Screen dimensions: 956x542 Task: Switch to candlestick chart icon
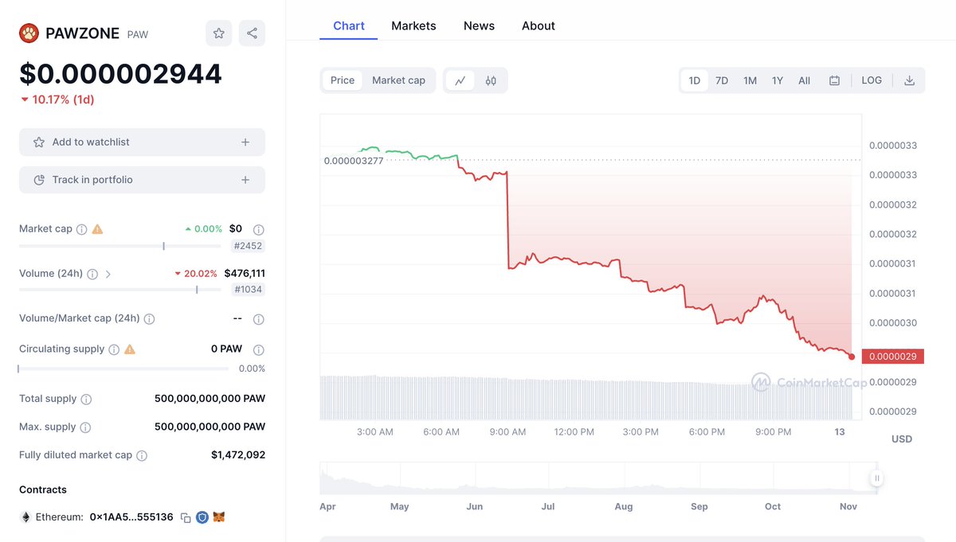[491, 80]
